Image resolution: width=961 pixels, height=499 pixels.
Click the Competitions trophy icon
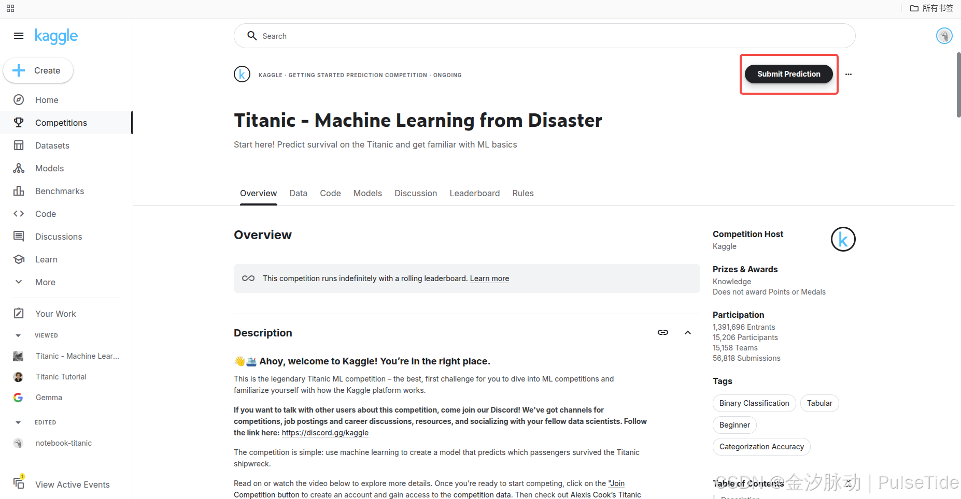pyautogui.click(x=19, y=123)
